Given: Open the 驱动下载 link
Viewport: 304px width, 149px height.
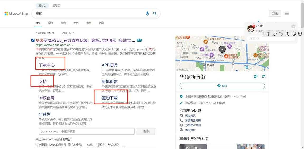Looking at the screenshot, I should coord(110,98).
